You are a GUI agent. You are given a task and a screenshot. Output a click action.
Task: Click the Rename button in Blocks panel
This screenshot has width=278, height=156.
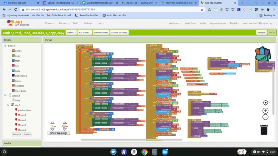[17, 134]
